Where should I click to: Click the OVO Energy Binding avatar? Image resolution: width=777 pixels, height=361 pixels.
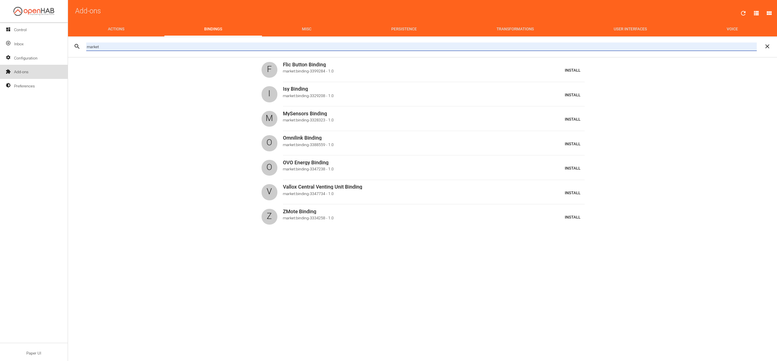click(x=269, y=168)
